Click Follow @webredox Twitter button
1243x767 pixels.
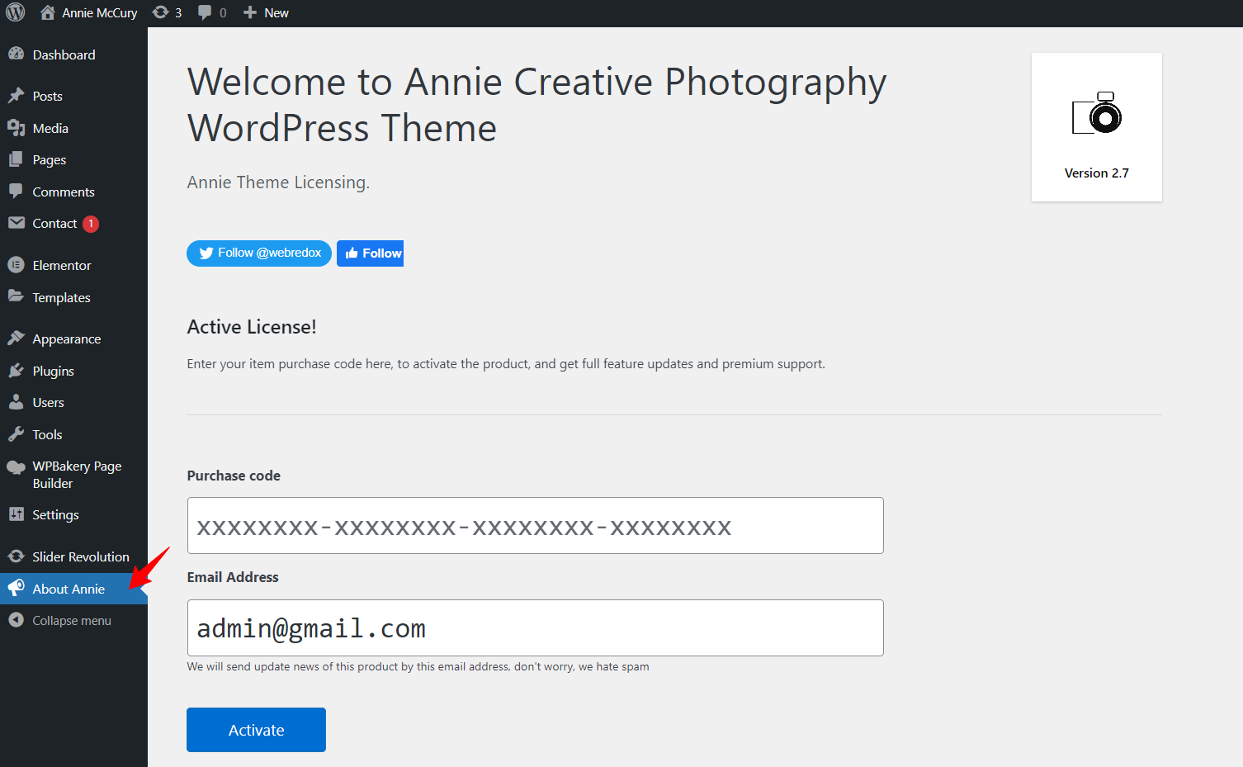click(259, 253)
